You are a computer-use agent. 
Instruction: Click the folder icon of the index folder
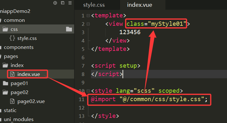point(5,65)
